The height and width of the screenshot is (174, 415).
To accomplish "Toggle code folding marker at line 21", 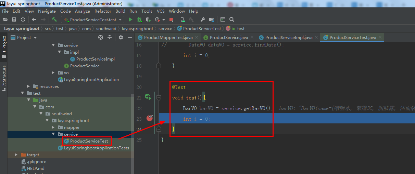I will tap(159, 98).
